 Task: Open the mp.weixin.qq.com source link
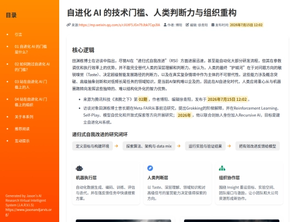pos(119,25)
